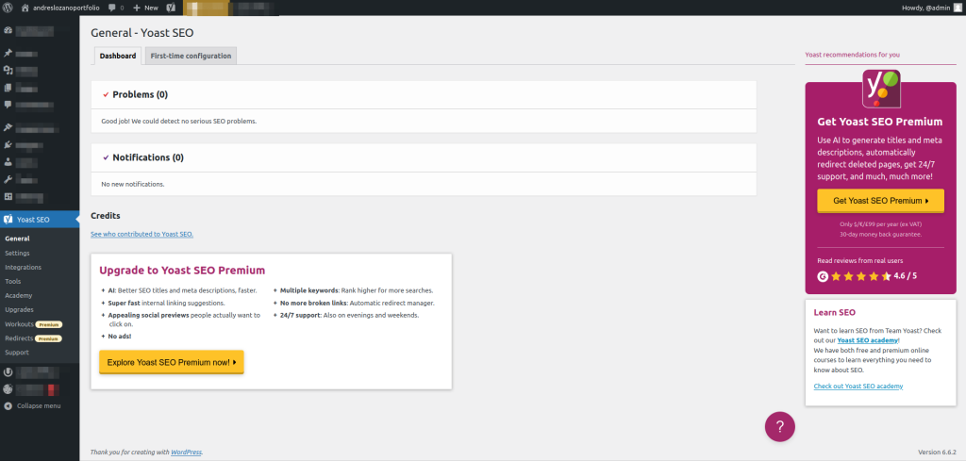Click the Yoast logo in premium card
This screenshot has height=461, width=966.
point(881,88)
